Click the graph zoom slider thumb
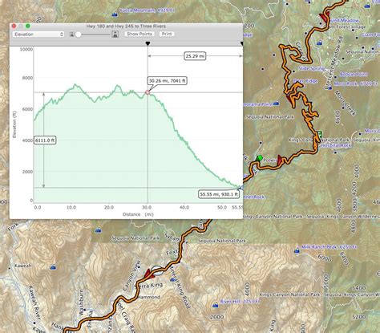Image resolution: width=380 pixels, height=333 pixels. tap(79, 35)
